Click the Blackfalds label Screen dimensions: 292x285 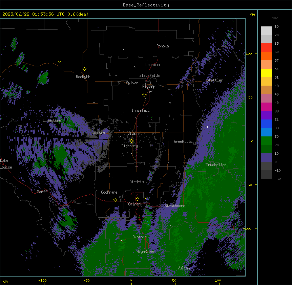coord(149,75)
